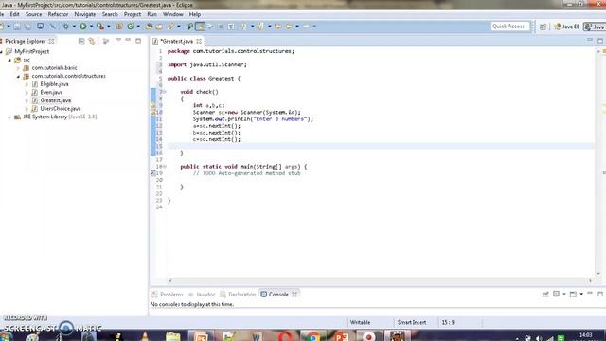Collapse the src folder node
The width and height of the screenshot is (606, 341).
[x=9, y=60]
